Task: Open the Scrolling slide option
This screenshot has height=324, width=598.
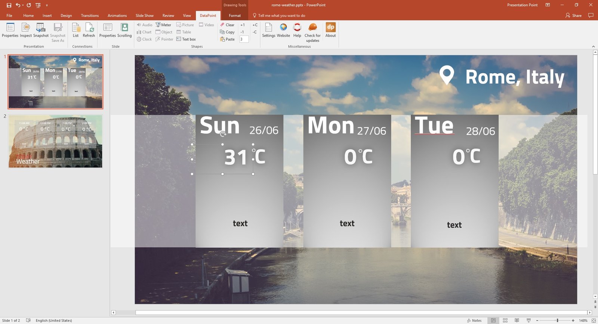Action: (x=124, y=30)
